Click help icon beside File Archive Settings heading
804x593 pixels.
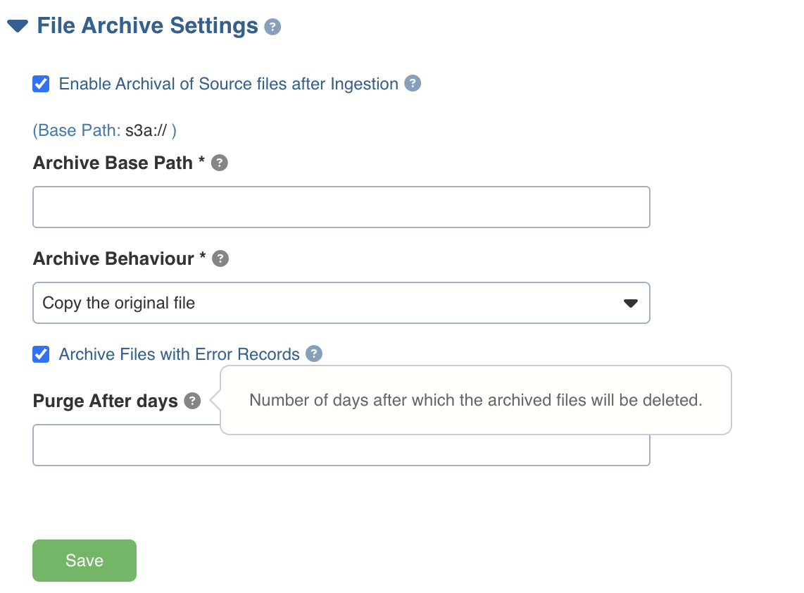272,27
